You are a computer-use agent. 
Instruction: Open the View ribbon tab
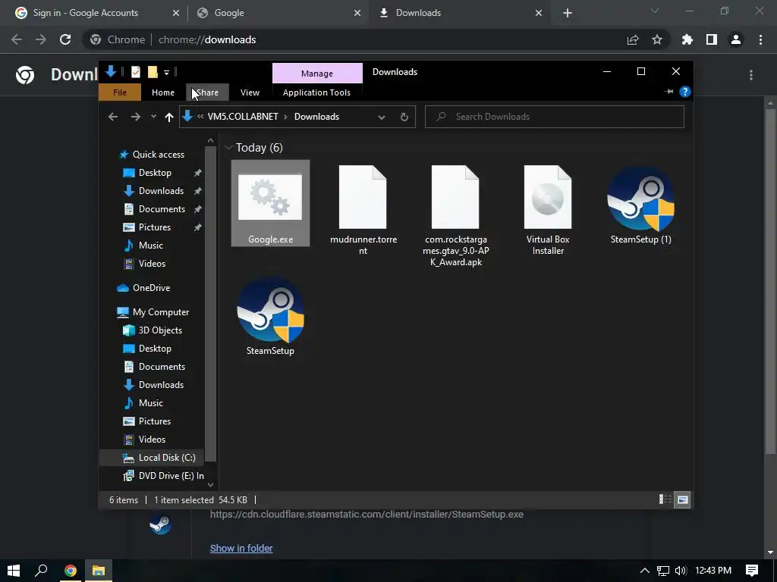pyautogui.click(x=250, y=92)
